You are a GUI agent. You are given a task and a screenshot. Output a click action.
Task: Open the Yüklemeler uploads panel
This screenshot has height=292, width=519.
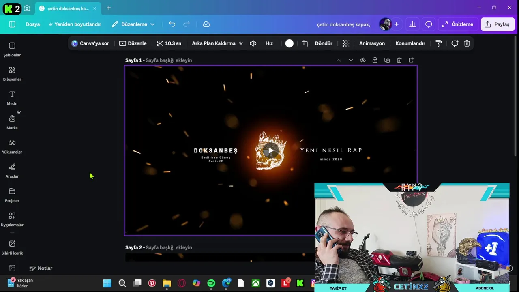pyautogui.click(x=12, y=147)
